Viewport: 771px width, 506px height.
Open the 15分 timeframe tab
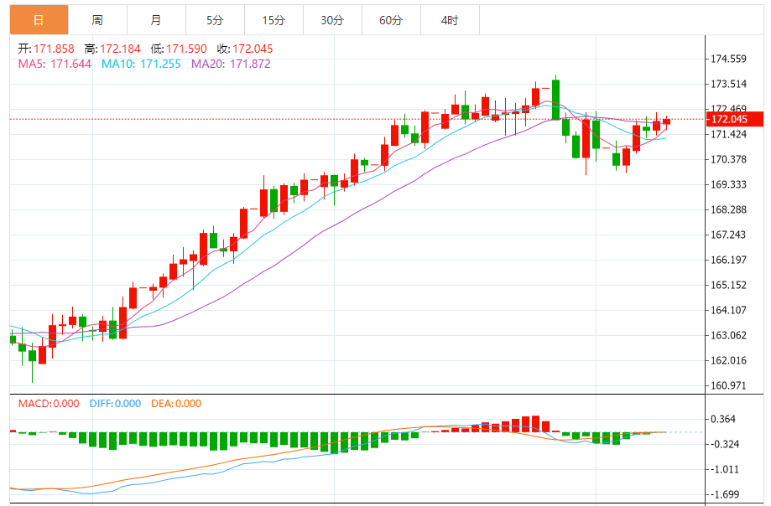pyautogui.click(x=273, y=20)
